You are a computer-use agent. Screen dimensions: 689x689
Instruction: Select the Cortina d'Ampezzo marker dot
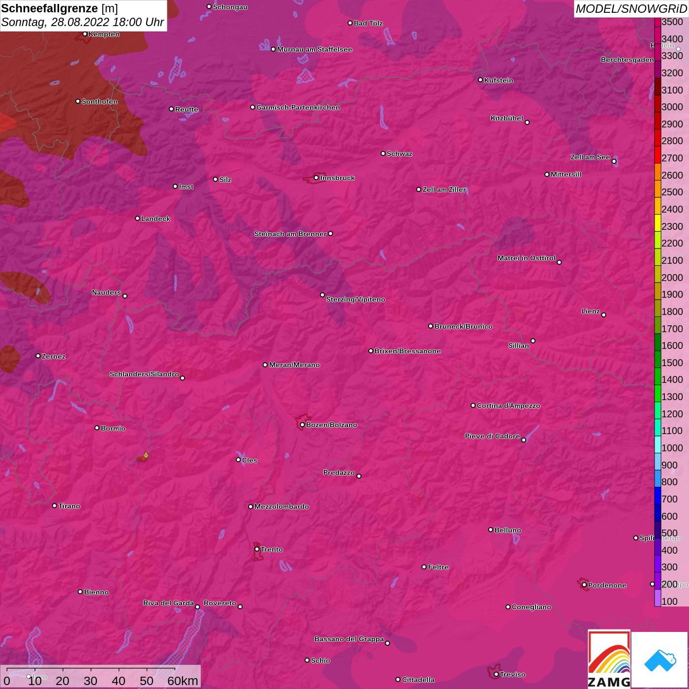point(473,406)
